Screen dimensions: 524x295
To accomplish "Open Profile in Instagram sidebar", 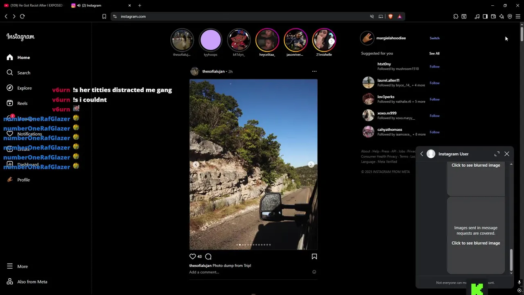I will (18, 180).
